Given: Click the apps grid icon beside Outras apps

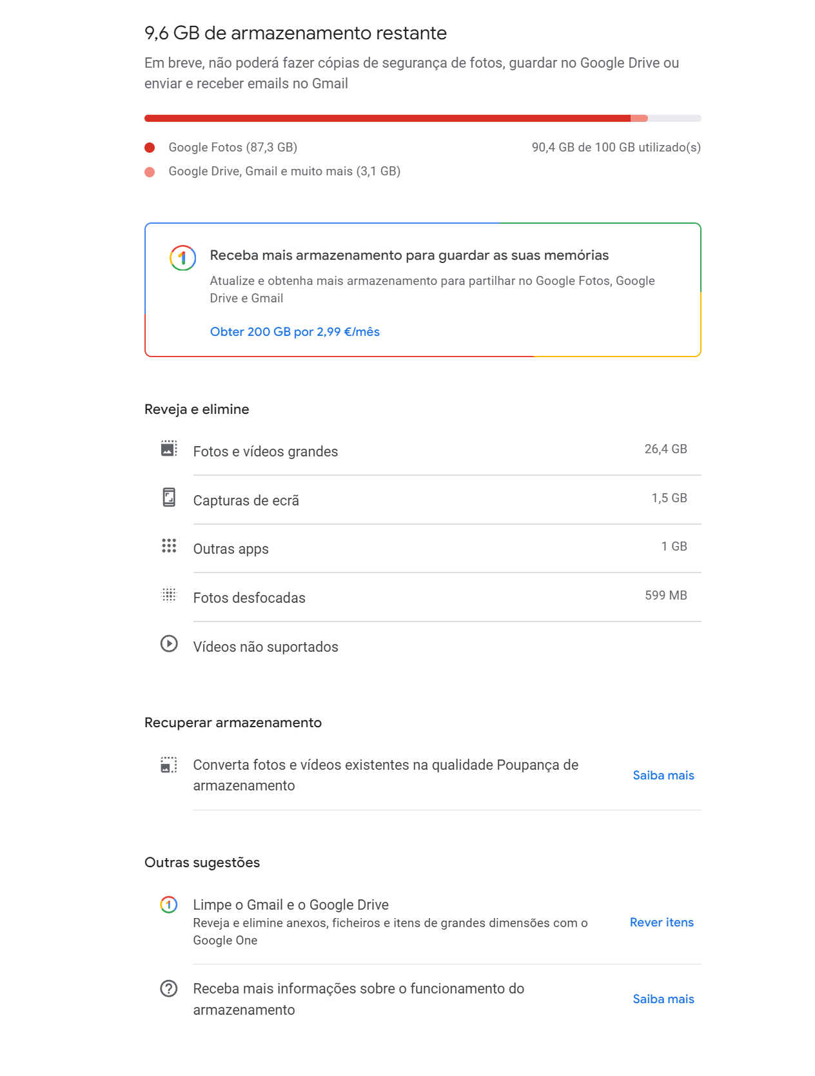Looking at the screenshot, I should click(169, 546).
